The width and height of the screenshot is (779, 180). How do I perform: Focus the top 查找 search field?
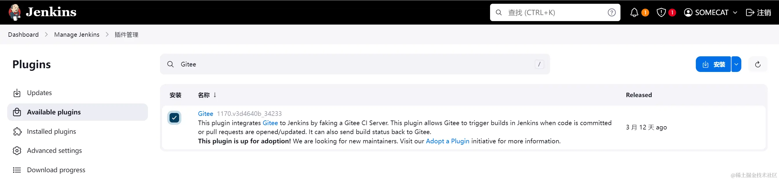coord(556,13)
